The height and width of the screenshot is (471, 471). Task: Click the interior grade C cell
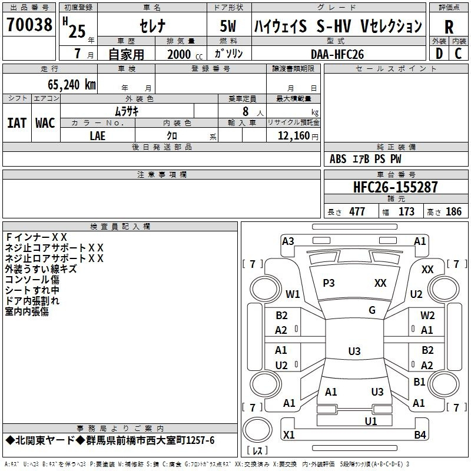[458, 54]
